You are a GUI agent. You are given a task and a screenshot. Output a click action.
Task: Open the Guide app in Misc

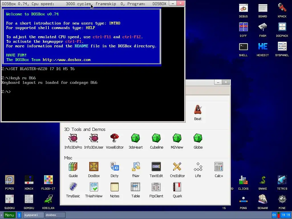point(73,170)
